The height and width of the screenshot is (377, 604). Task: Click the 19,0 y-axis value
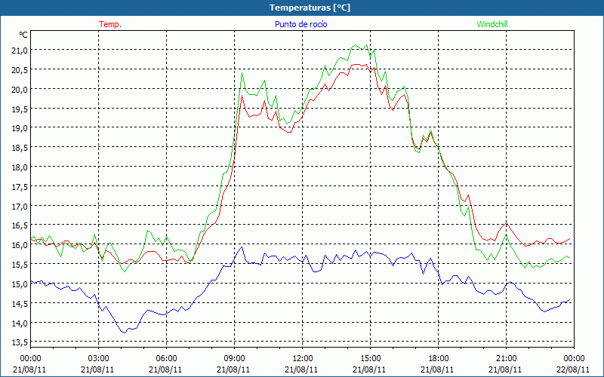click(20, 128)
